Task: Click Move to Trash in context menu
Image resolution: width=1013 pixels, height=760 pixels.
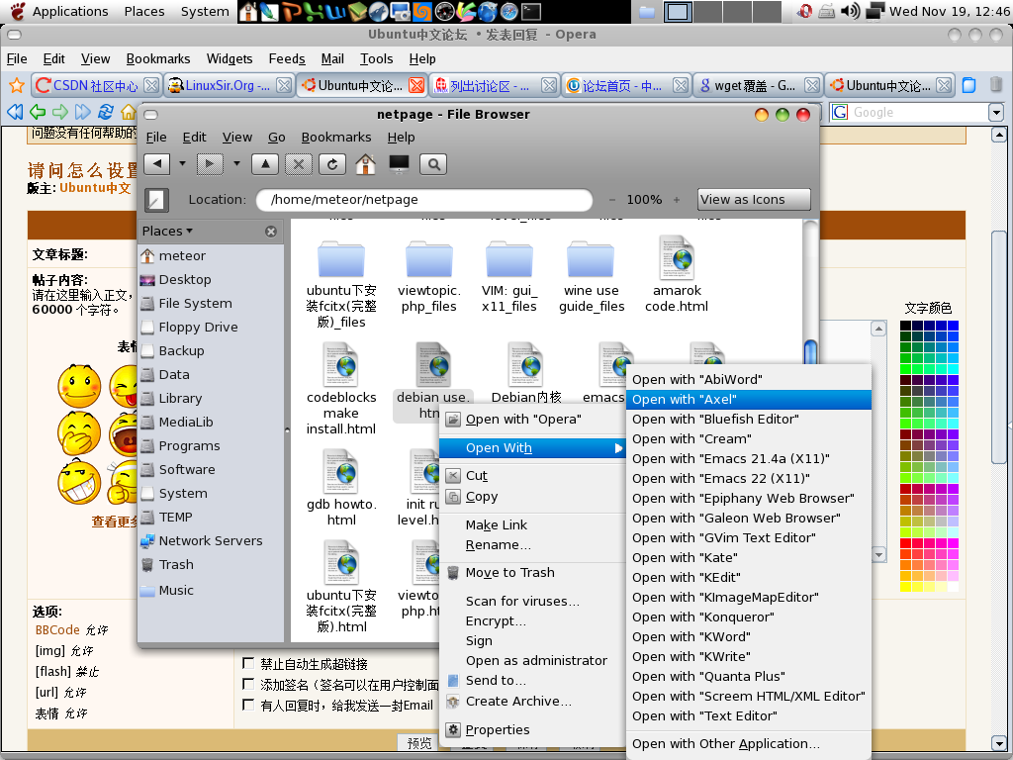Action: [532, 573]
